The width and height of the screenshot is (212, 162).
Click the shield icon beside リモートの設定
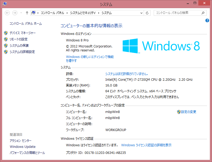6,39
